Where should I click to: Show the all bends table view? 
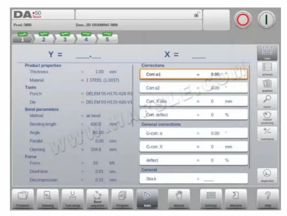(x=267, y=69)
